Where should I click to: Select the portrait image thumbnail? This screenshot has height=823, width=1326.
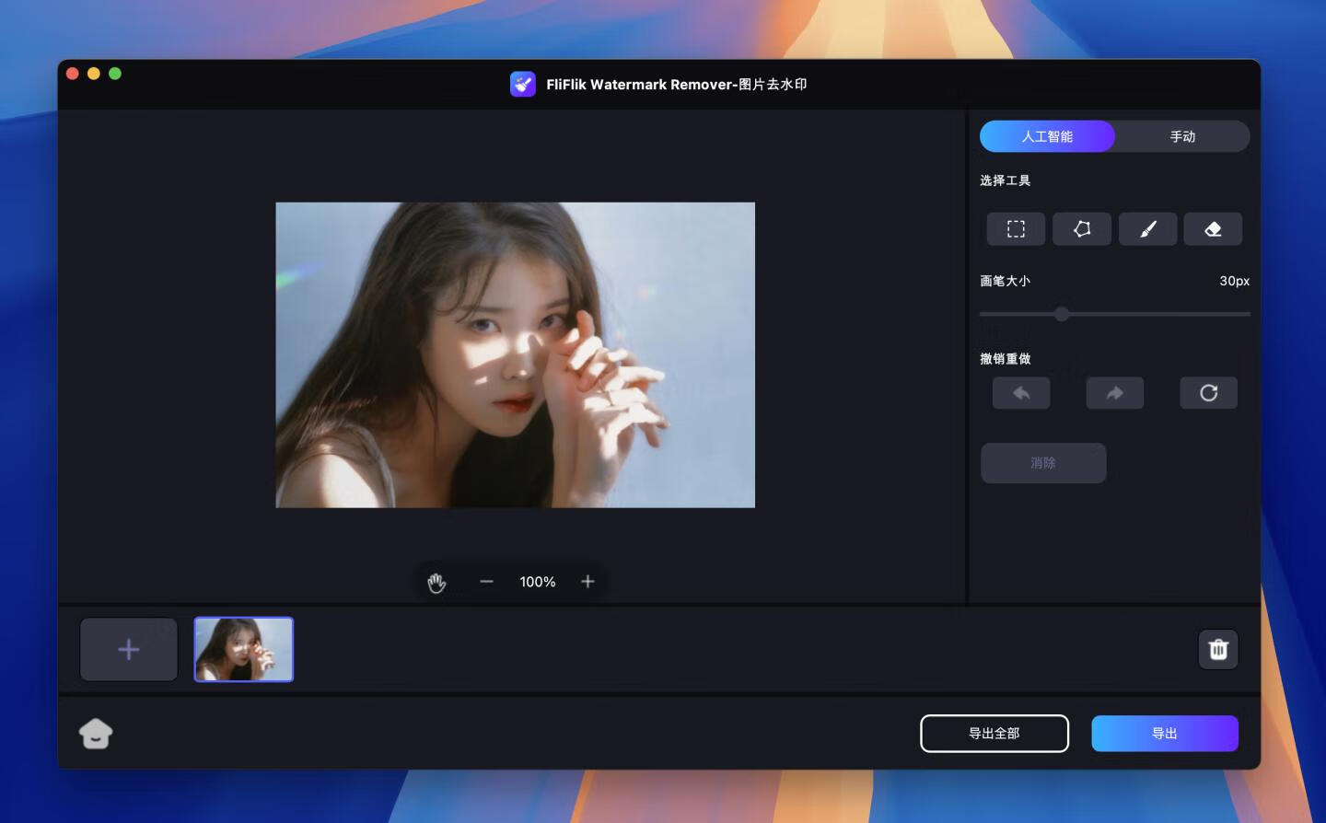[x=243, y=649]
